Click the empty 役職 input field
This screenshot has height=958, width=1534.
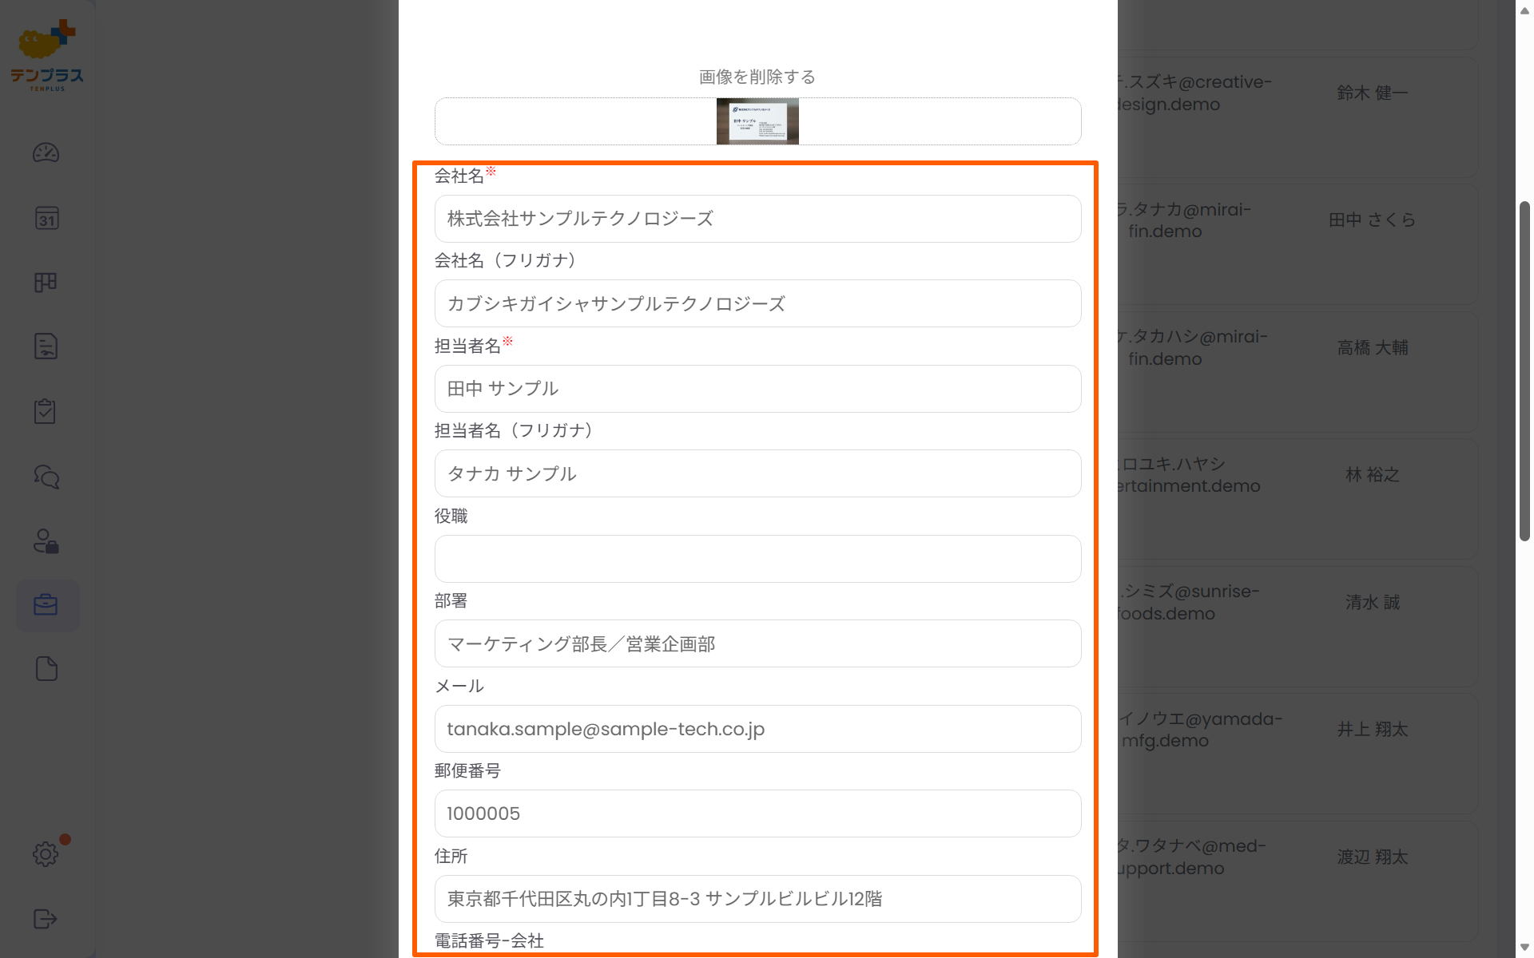tap(757, 559)
